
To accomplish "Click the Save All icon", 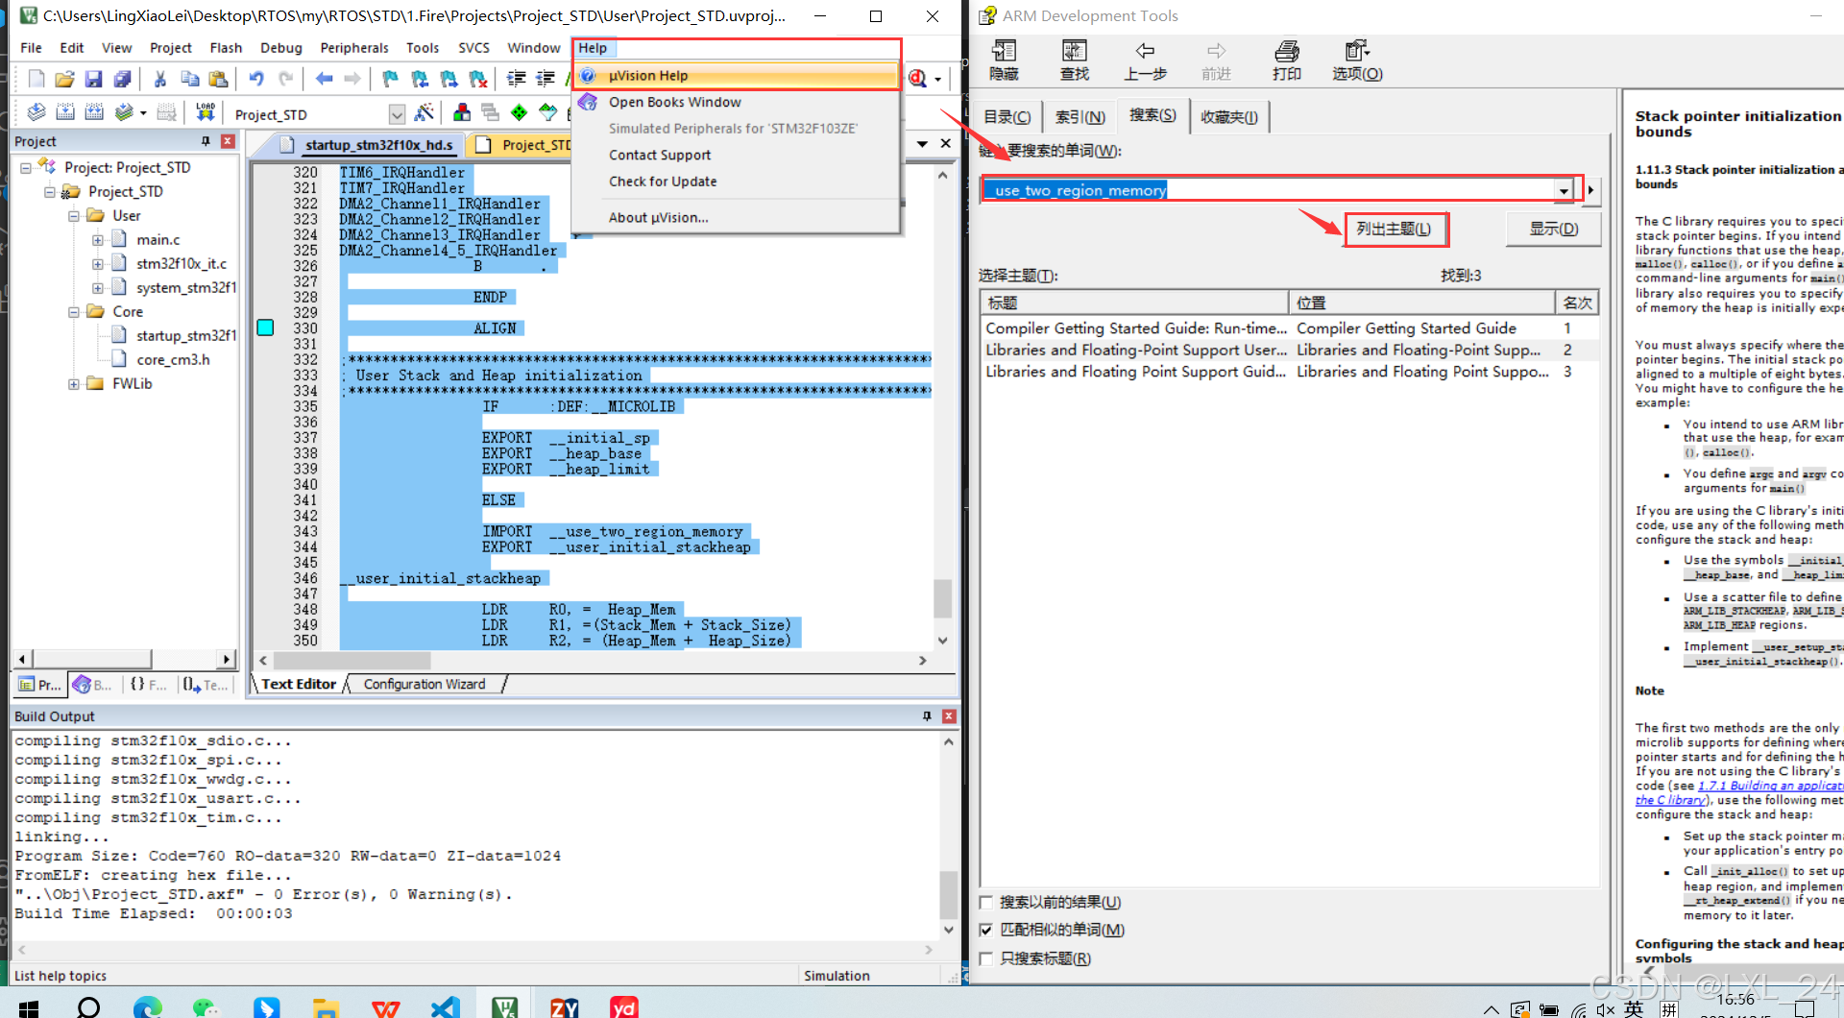I will click(x=122, y=79).
